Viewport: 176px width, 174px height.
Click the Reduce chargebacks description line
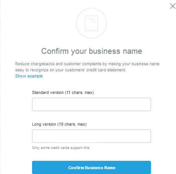[x=87, y=64]
